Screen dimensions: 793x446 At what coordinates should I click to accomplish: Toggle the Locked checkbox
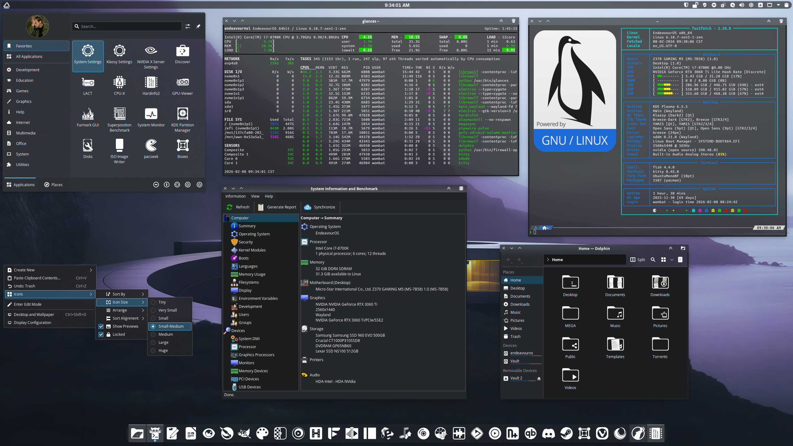click(x=101, y=334)
